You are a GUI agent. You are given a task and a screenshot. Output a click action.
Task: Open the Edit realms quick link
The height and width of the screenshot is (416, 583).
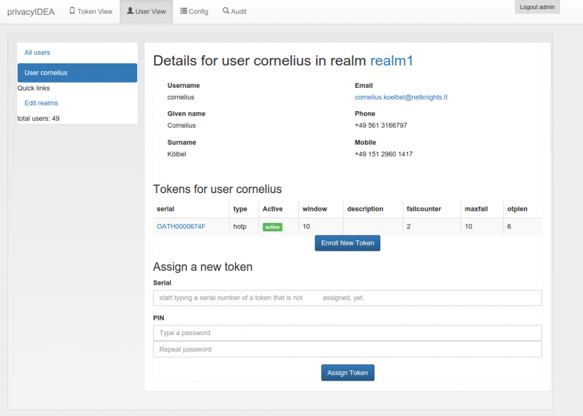[41, 103]
